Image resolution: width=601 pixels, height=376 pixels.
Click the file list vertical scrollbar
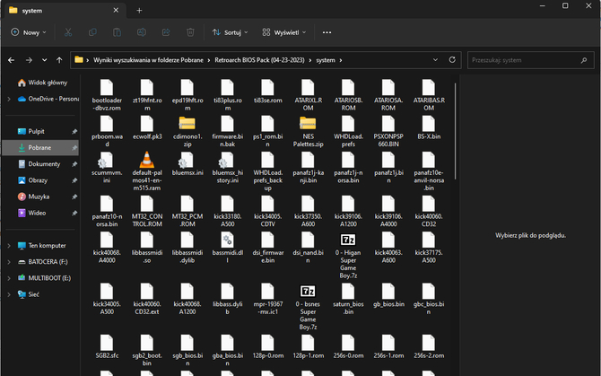456,131
